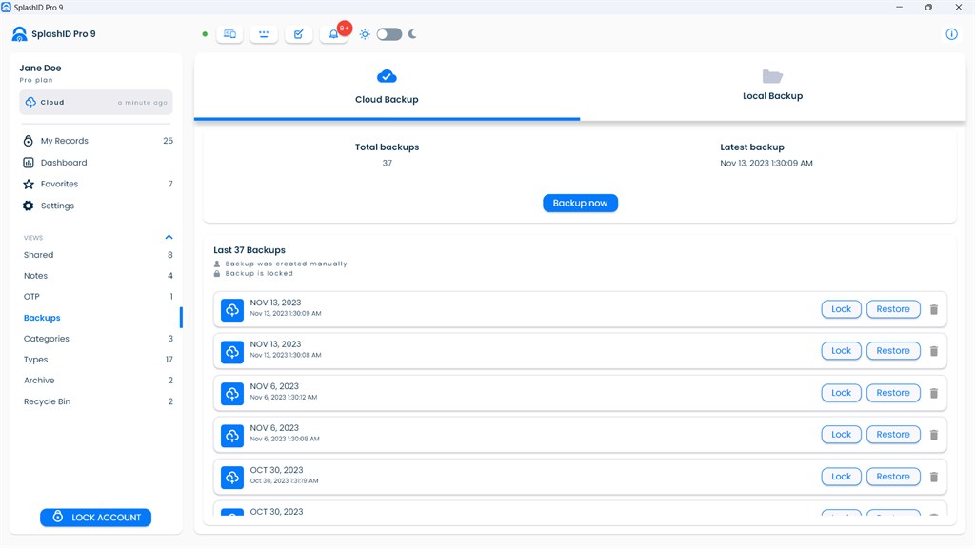975x548 pixels.
Task: Restore the Nov 6, 2023 1:30:08 AM backup
Action: click(893, 434)
